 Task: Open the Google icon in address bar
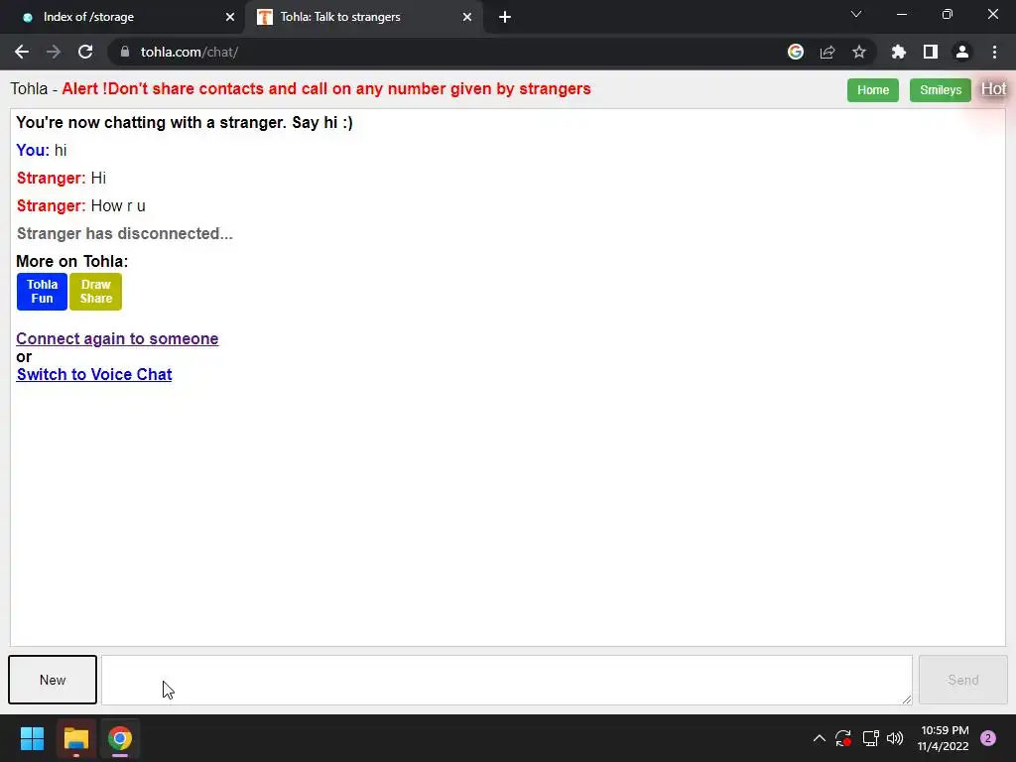point(796,52)
